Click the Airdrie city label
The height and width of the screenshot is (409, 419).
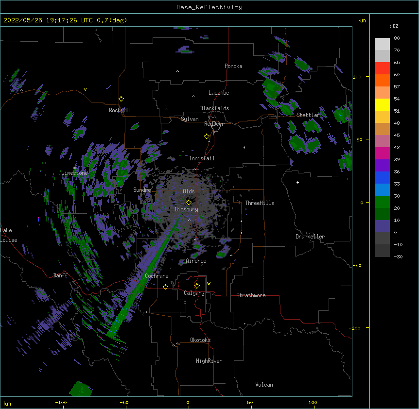pos(196,261)
